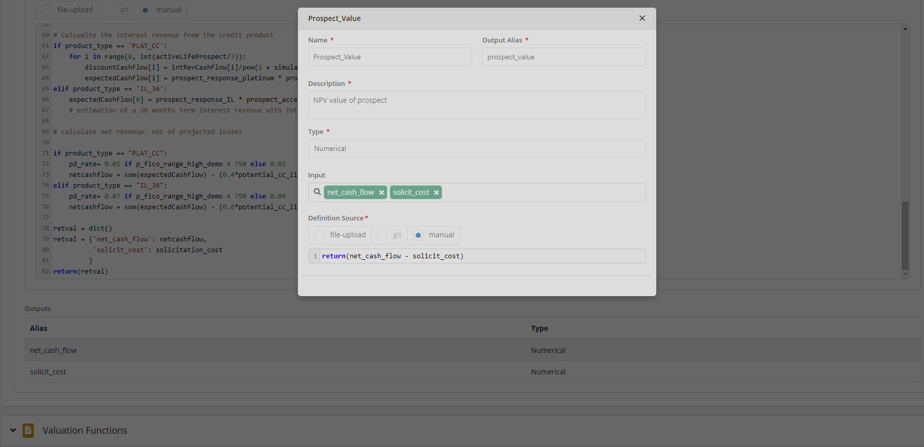Click the Name field with Prospect_Value
The image size is (924, 447).
click(x=390, y=57)
